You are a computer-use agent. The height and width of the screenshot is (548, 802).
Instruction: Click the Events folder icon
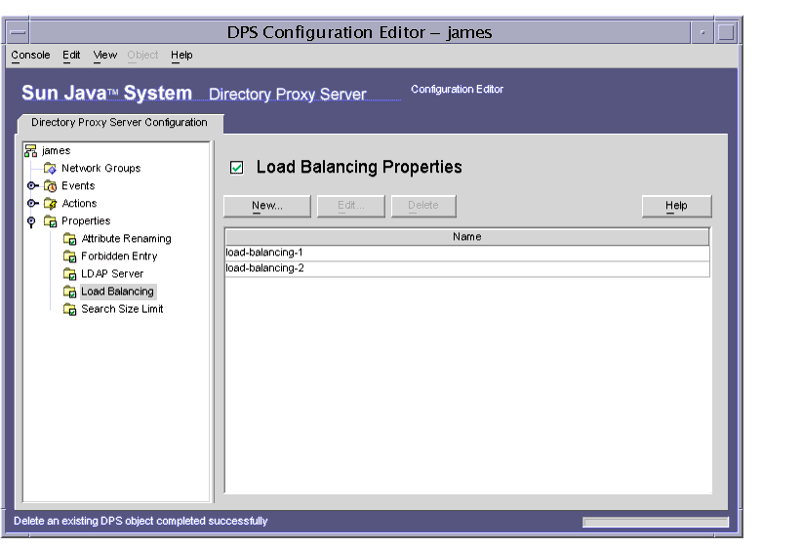(x=50, y=185)
